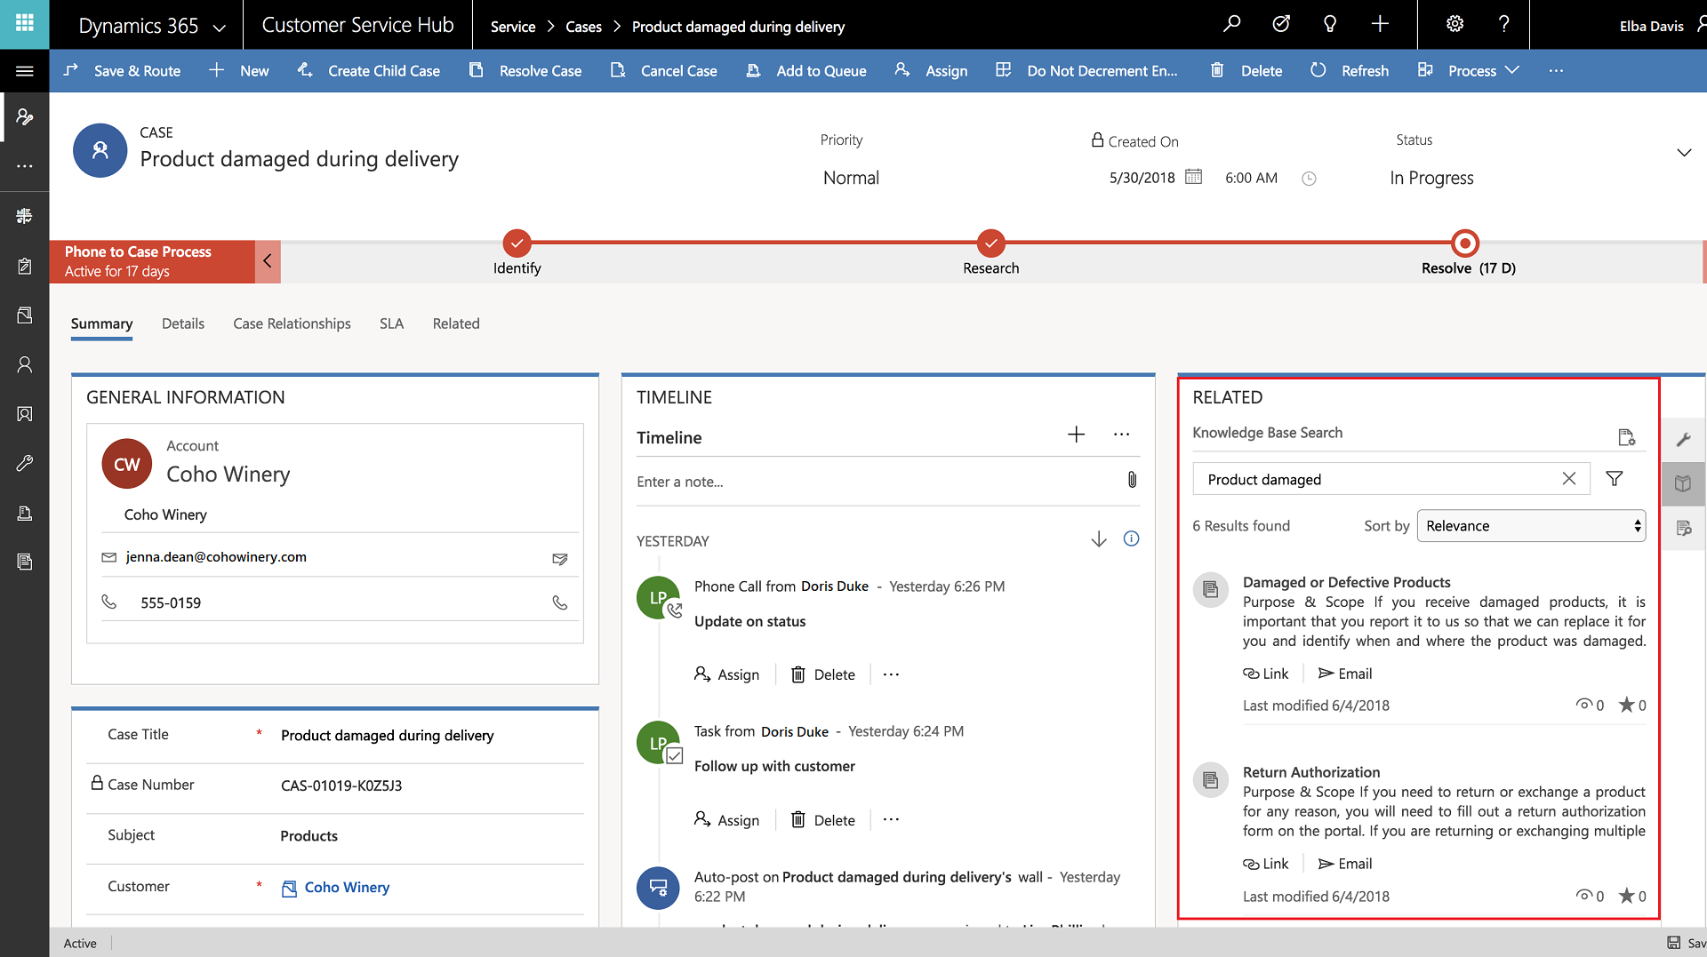This screenshot has height=957, width=1707.
Task: Expand the header chevron next to Status
Action: [x=1683, y=153]
